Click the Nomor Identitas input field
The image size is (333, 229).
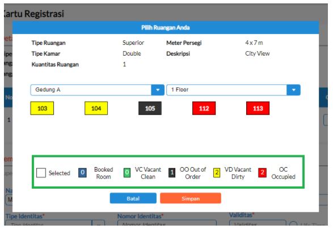167,223
